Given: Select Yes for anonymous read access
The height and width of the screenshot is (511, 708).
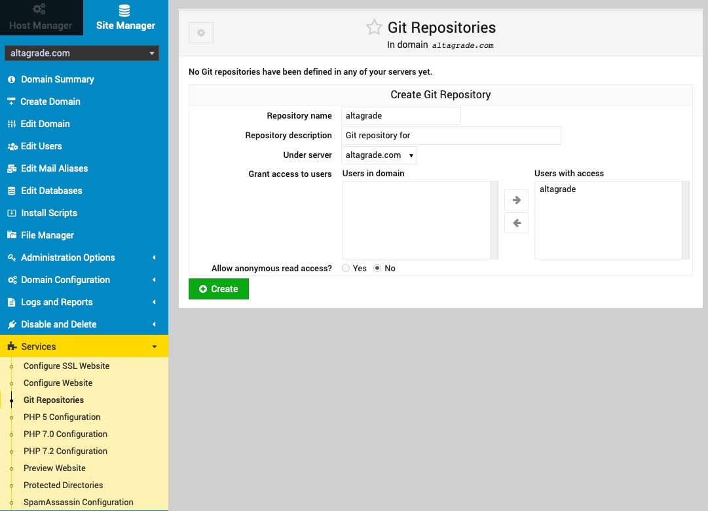Looking at the screenshot, I should [x=346, y=268].
